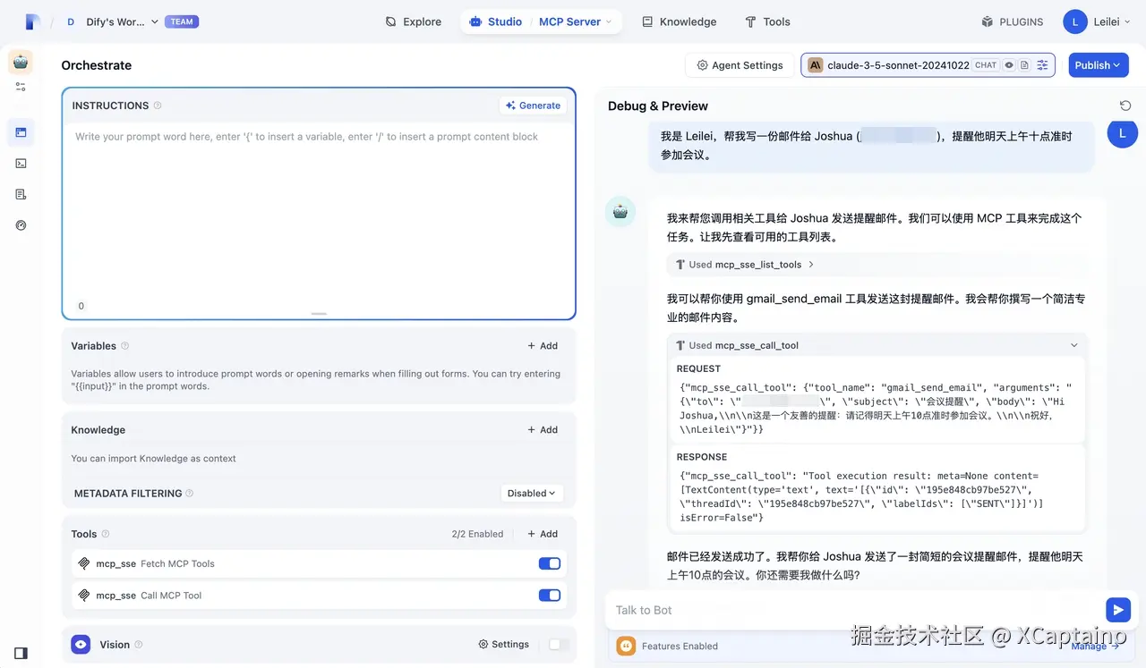Screen dimensions: 1146x668
Task: Enable the Vision toggle
Action: (x=559, y=644)
